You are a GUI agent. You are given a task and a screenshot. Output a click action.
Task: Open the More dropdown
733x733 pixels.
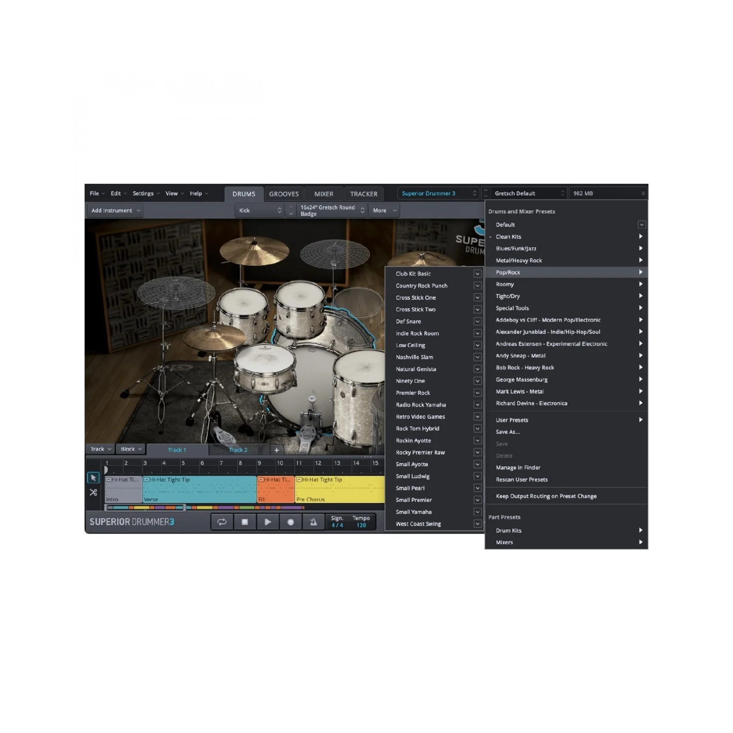384,211
